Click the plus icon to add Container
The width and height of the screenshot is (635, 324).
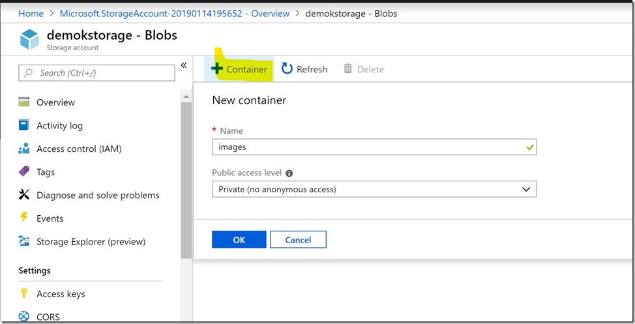point(217,68)
